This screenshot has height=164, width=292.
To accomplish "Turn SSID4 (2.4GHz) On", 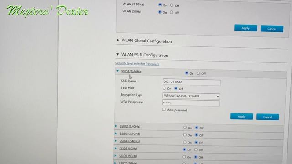I will click(x=184, y=142).
